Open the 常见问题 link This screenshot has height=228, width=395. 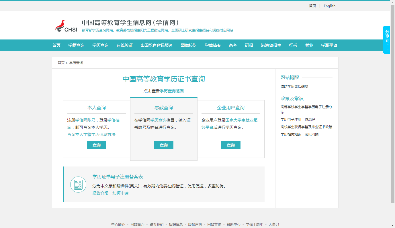pyautogui.click(x=312, y=134)
